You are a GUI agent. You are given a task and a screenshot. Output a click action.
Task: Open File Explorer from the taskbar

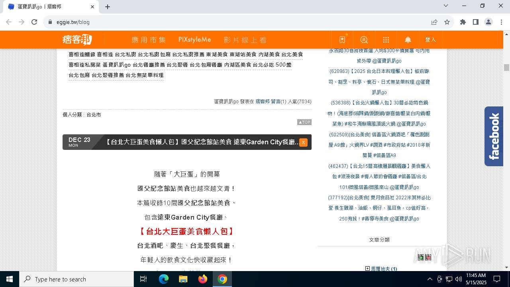pos(183,279)
